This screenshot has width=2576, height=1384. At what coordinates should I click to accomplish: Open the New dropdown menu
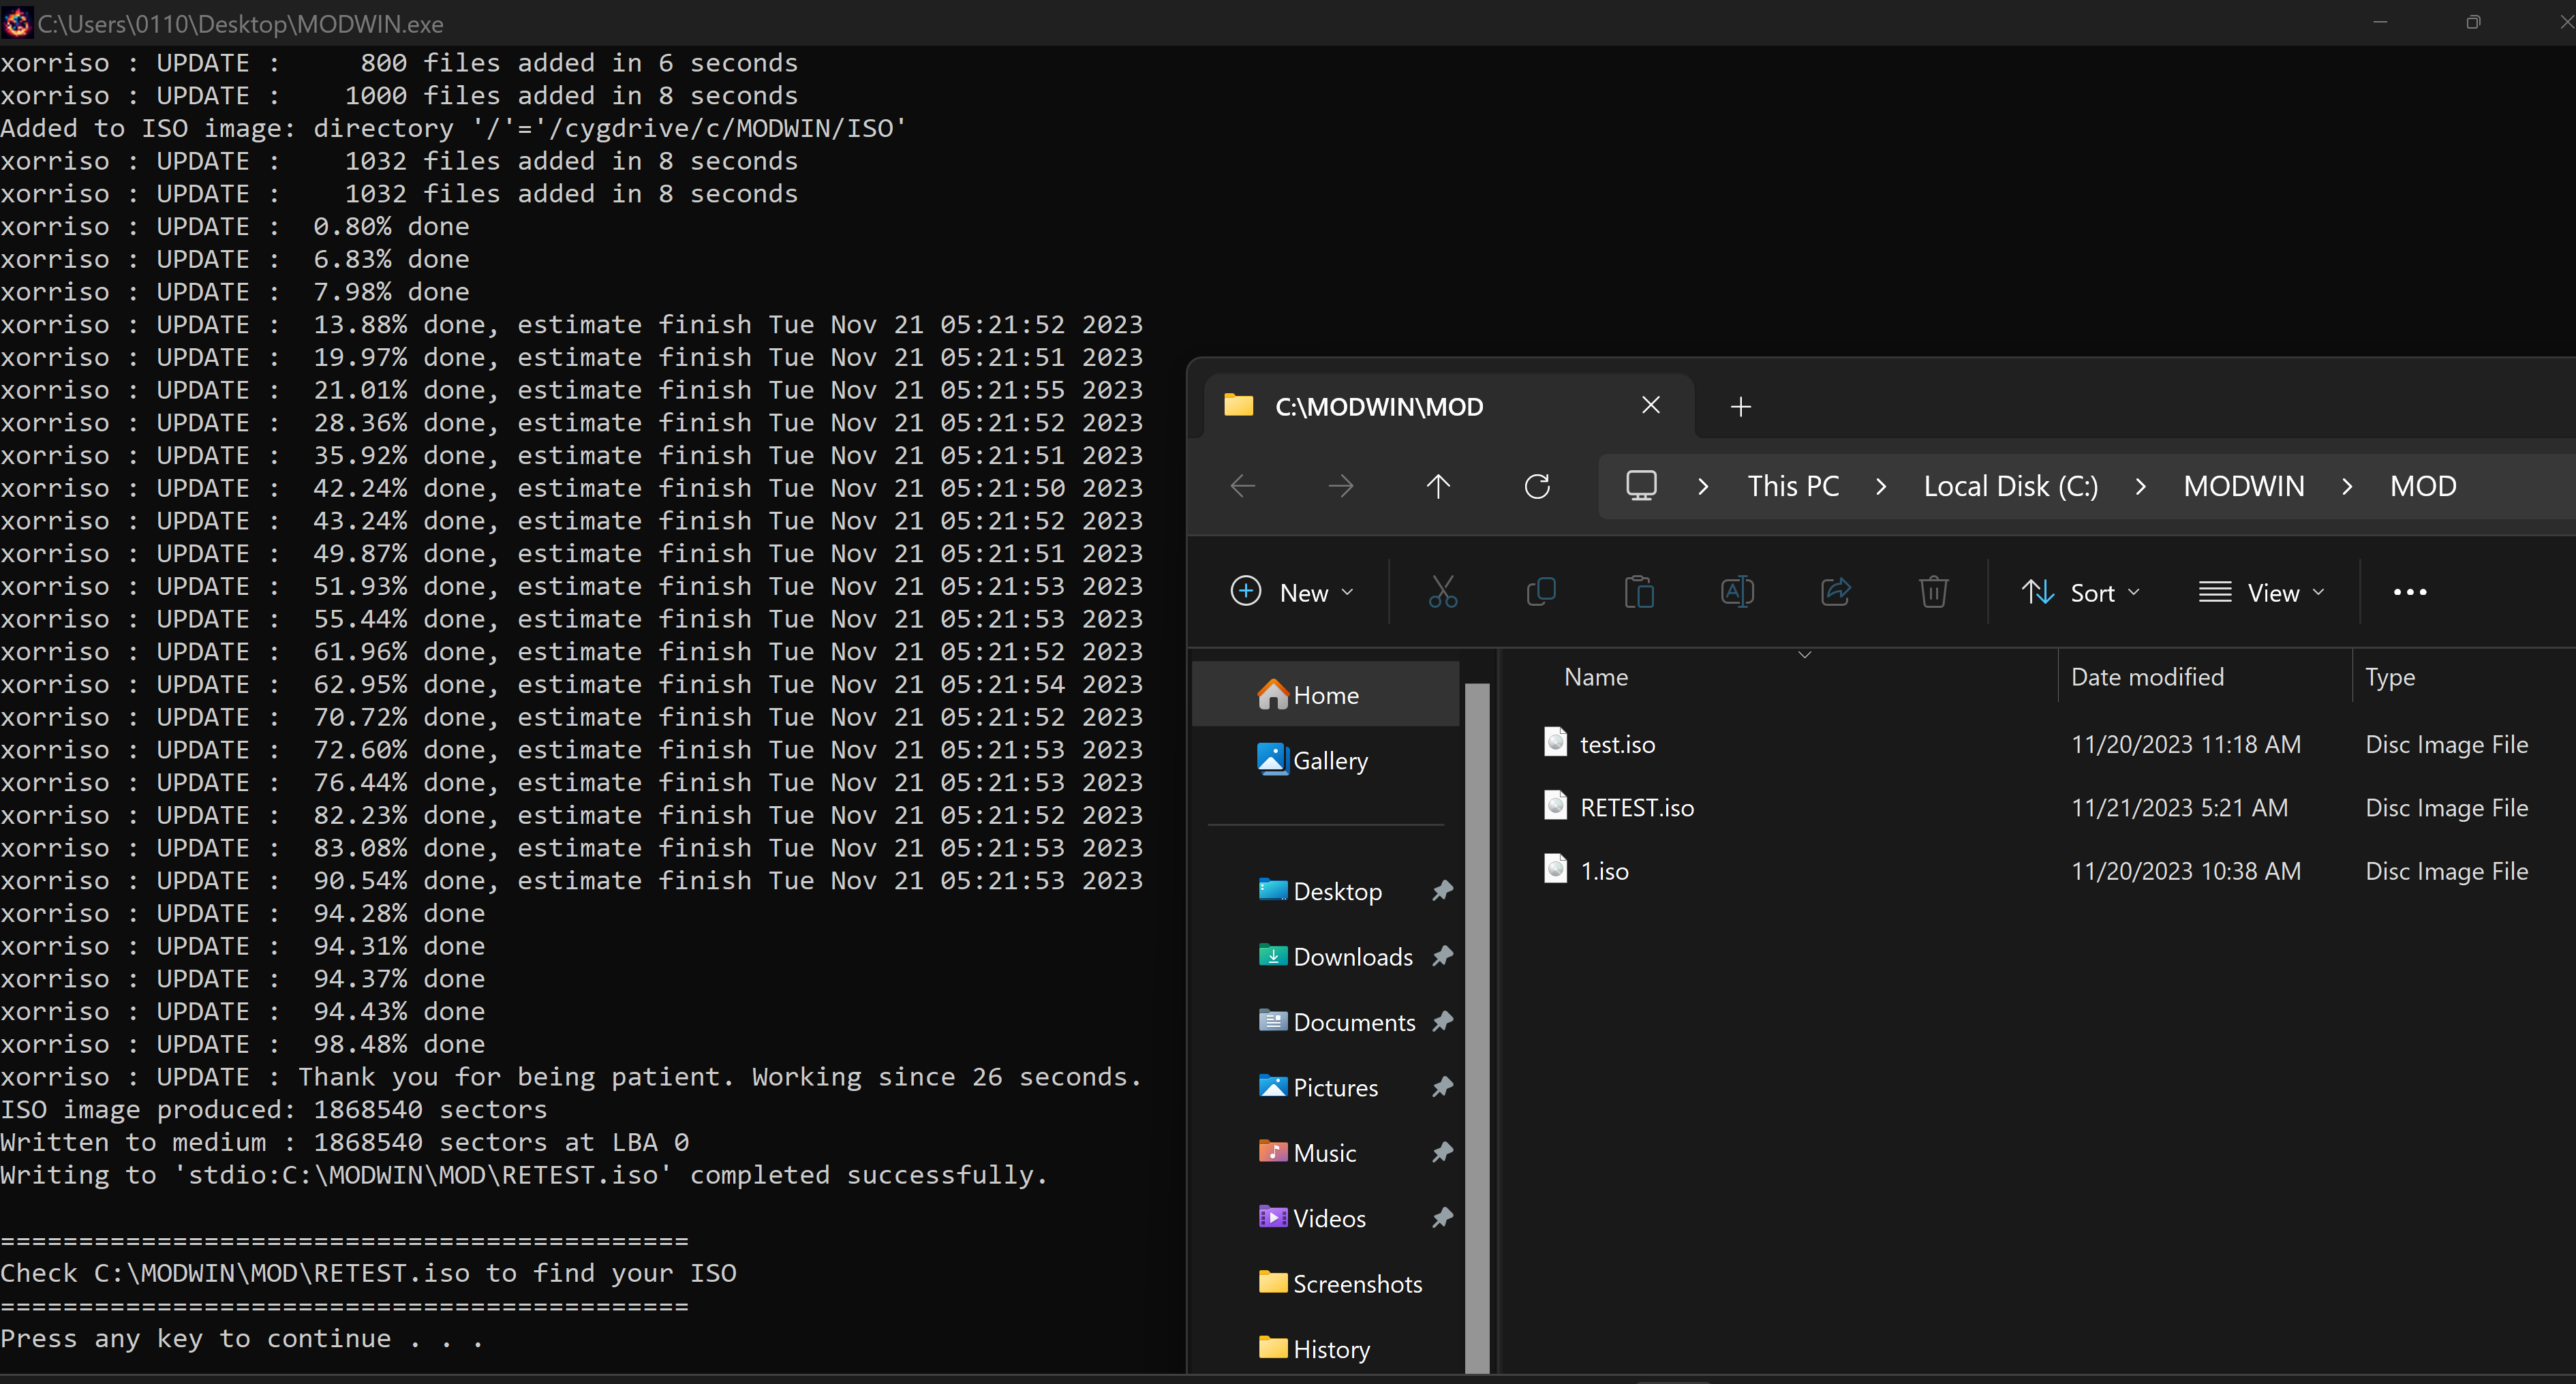point(1292,592)
